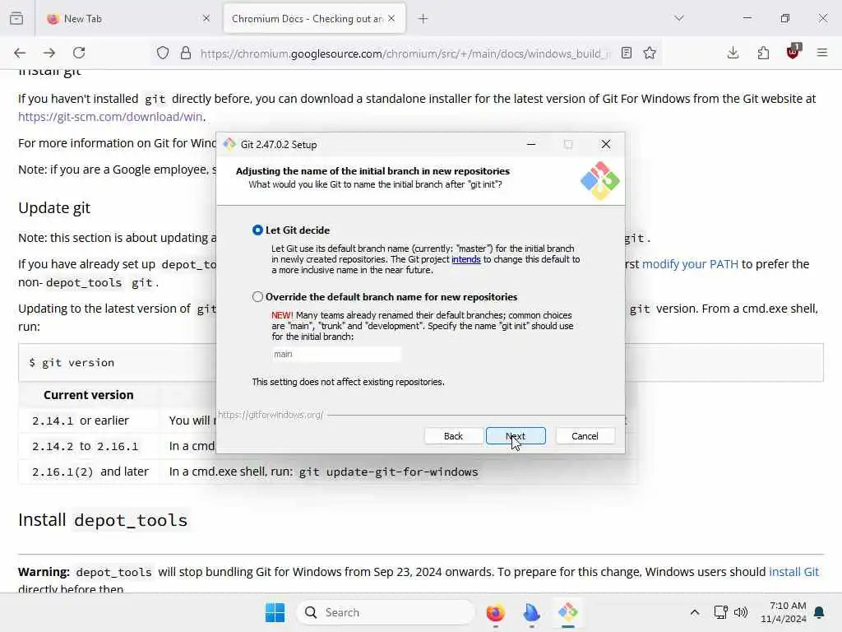
Task: Toggle reader view icon in address bar
Action: click(626, 53)
